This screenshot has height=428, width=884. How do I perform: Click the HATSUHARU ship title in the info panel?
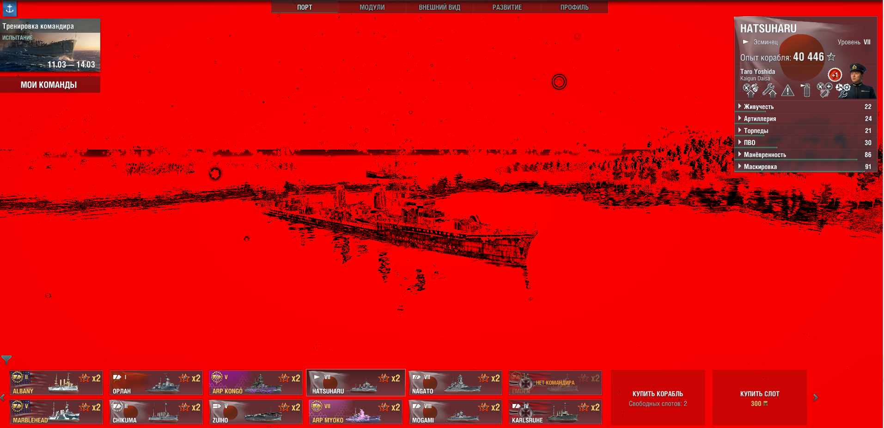(x=768, y=29)
